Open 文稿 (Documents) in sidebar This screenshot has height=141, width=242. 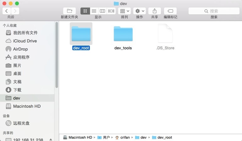coord(27,82)
